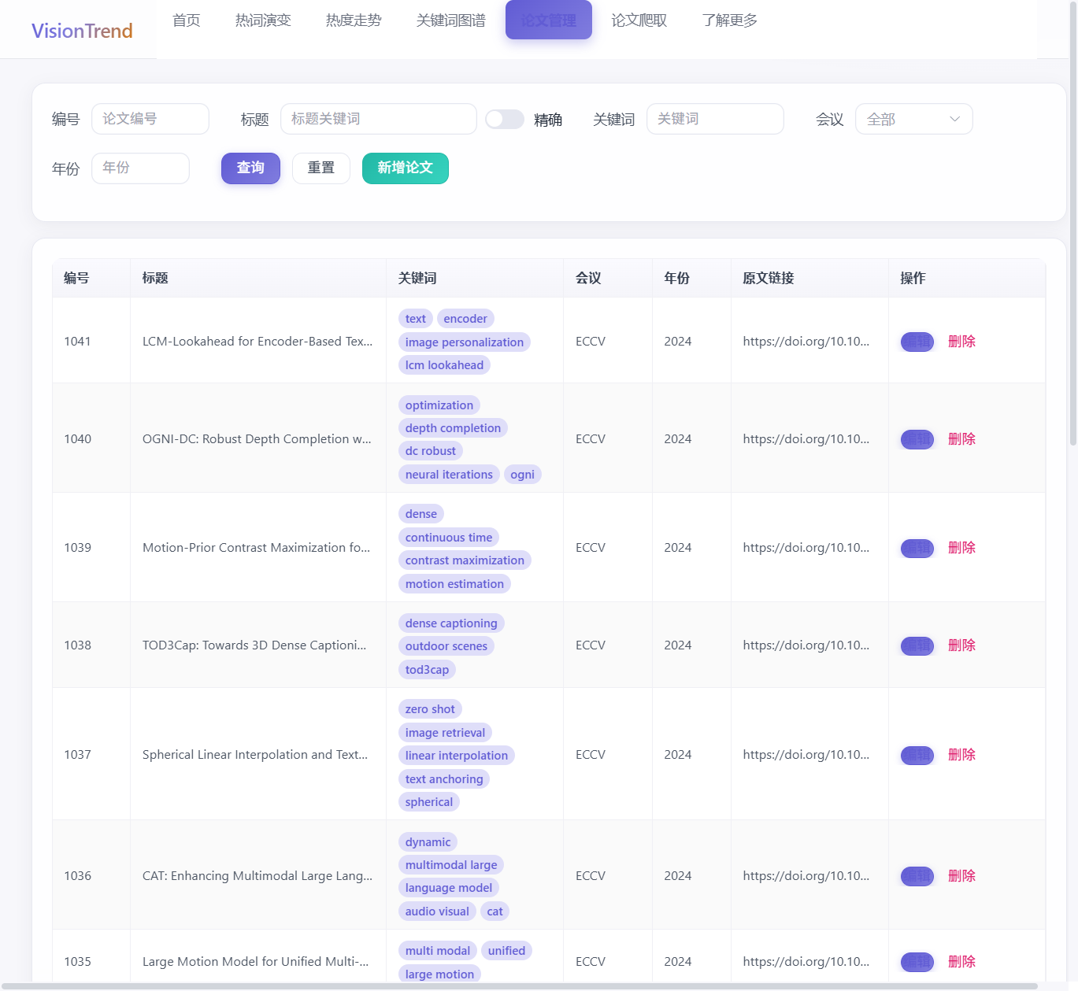1078x991 pixels.
Task: Open the 关键词图谱 tab
Action: (x=451, y=20)
